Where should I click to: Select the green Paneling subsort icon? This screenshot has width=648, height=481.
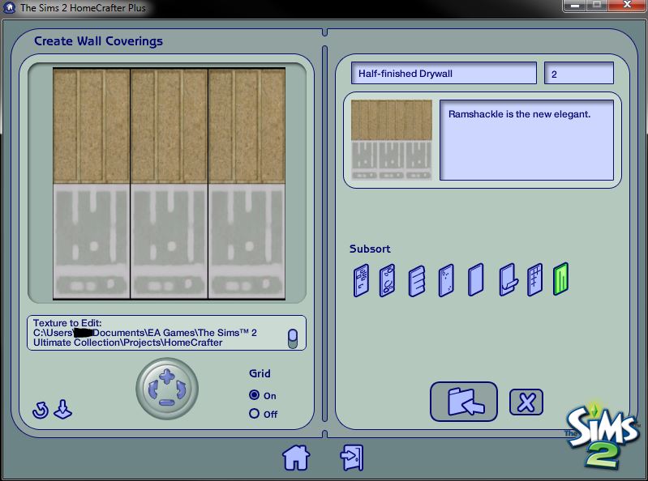pyautogui.click(x=560, y=279)
